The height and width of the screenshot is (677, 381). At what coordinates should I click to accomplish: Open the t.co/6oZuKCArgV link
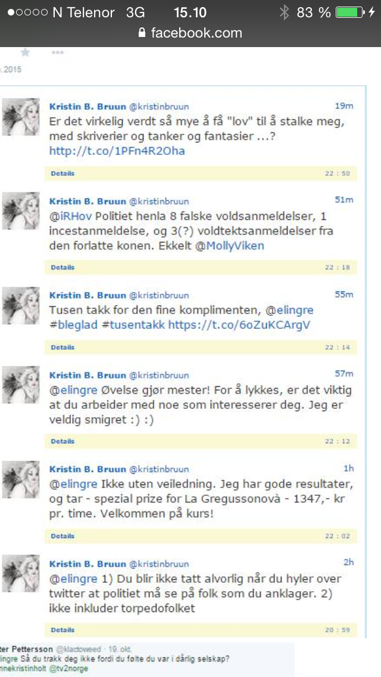click(x=239, y=324)
